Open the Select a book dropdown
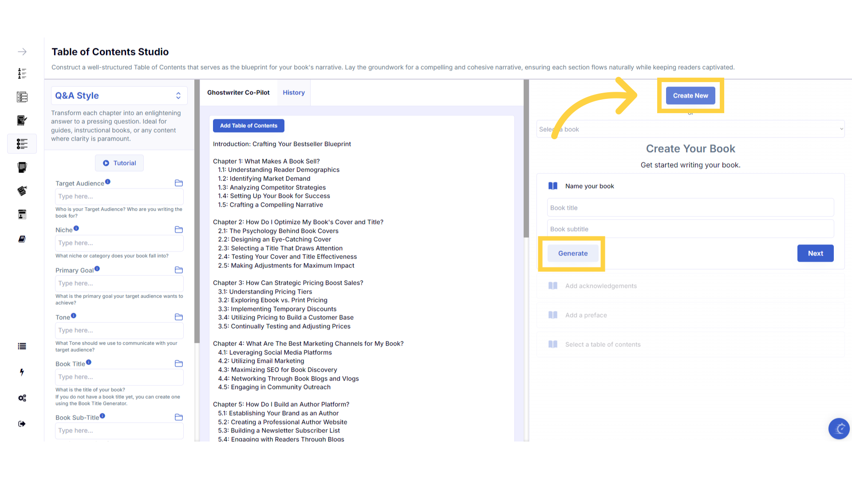852x479 pixels. click(690, 129)
